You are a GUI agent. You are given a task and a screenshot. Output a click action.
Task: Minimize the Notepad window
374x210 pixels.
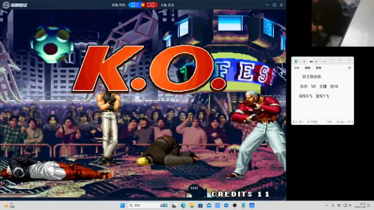coord(332,60)
